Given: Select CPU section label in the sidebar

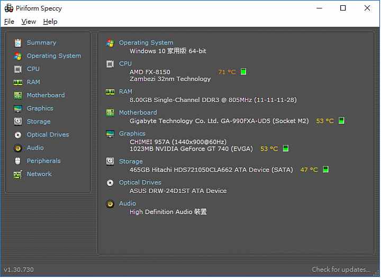Looking at the screenshot, I should 33,69.
